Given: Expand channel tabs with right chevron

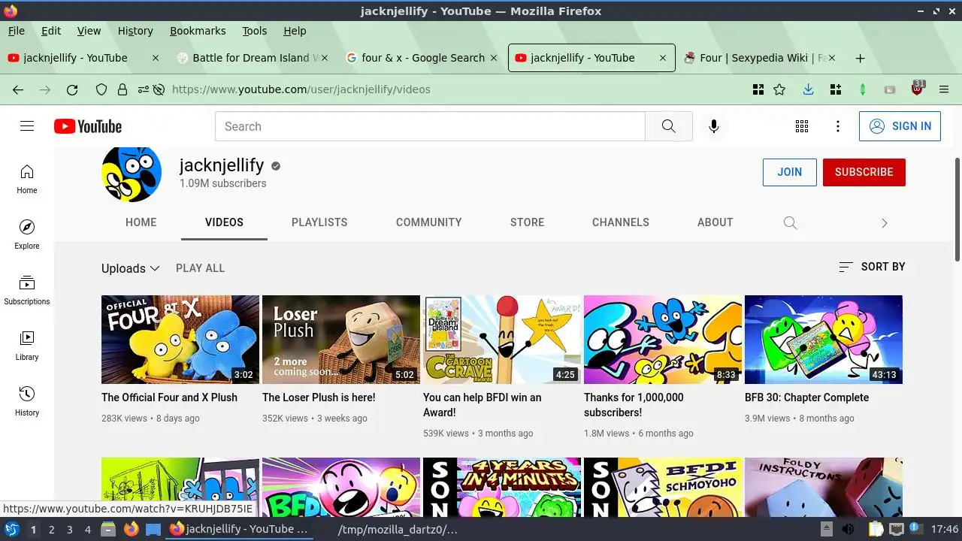Looking at the screenshot, I should point(884,222).
